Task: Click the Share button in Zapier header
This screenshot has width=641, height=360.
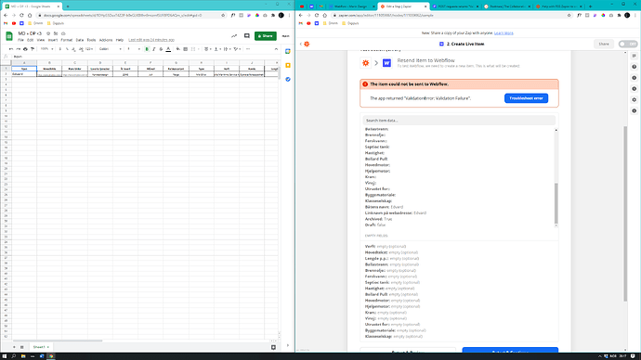Action: coord(604,44)
